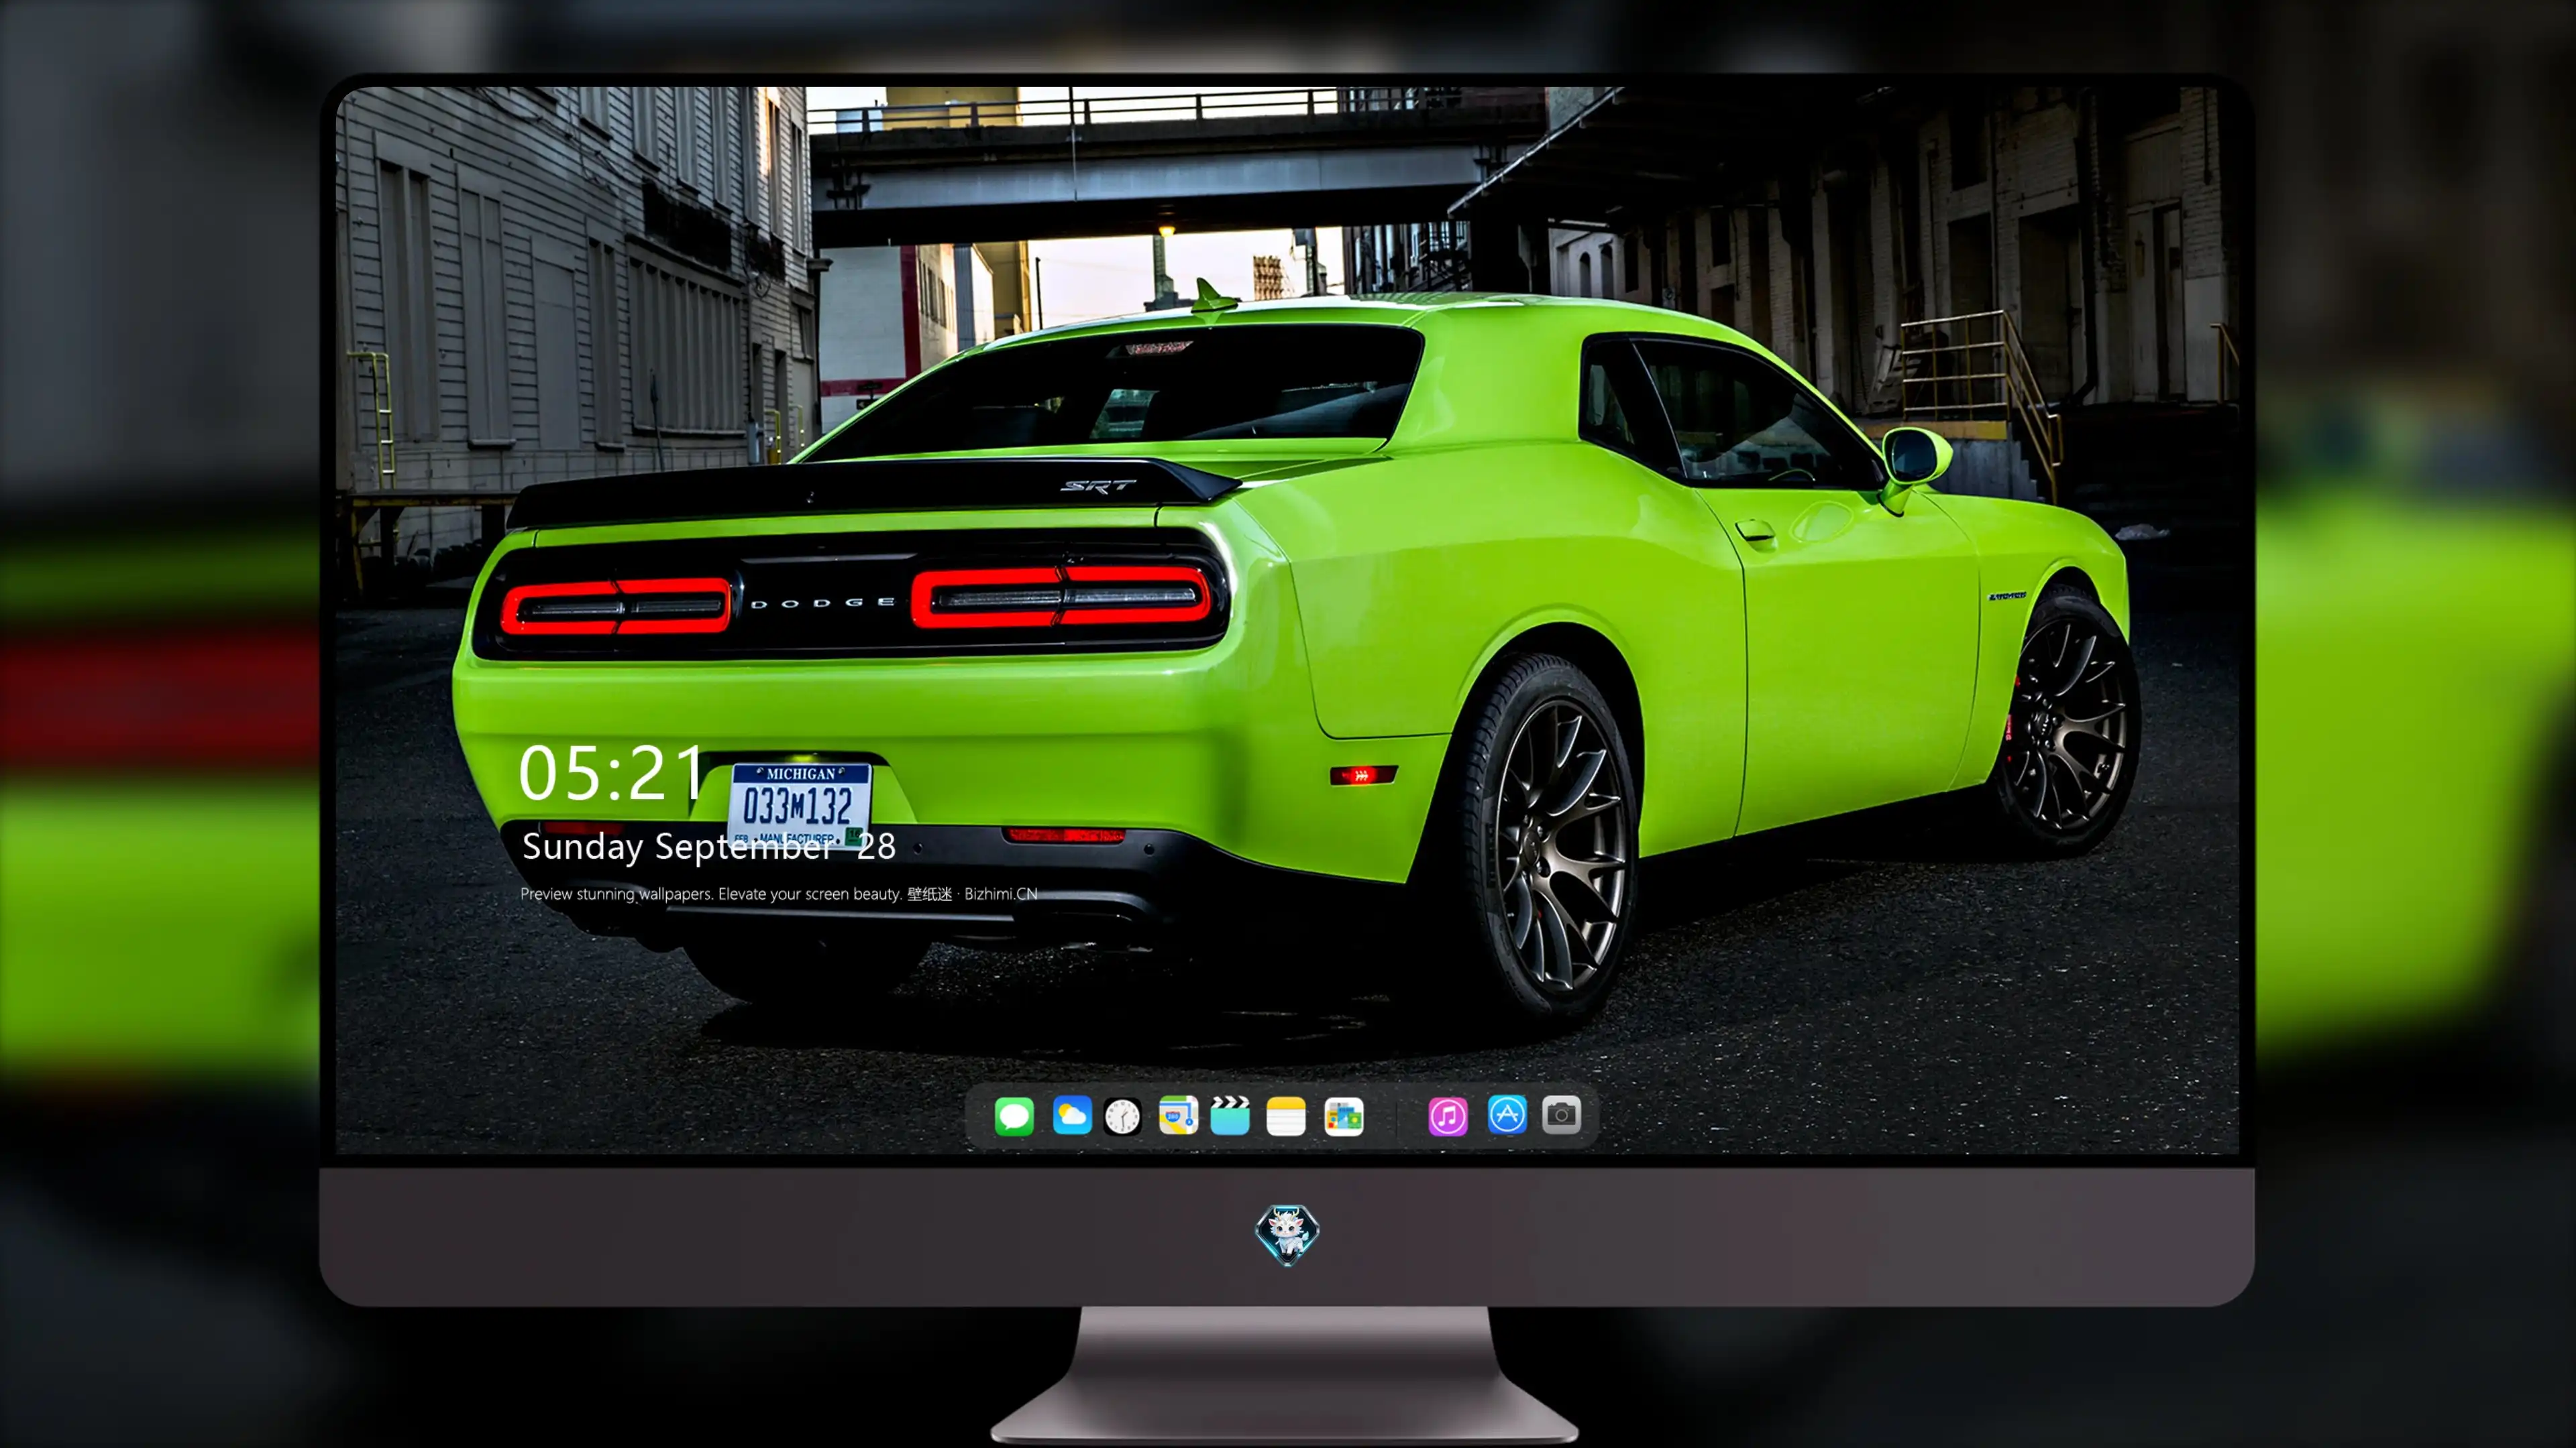
Task: Open the Maps app in the dock
Action: (1178, 1115)
